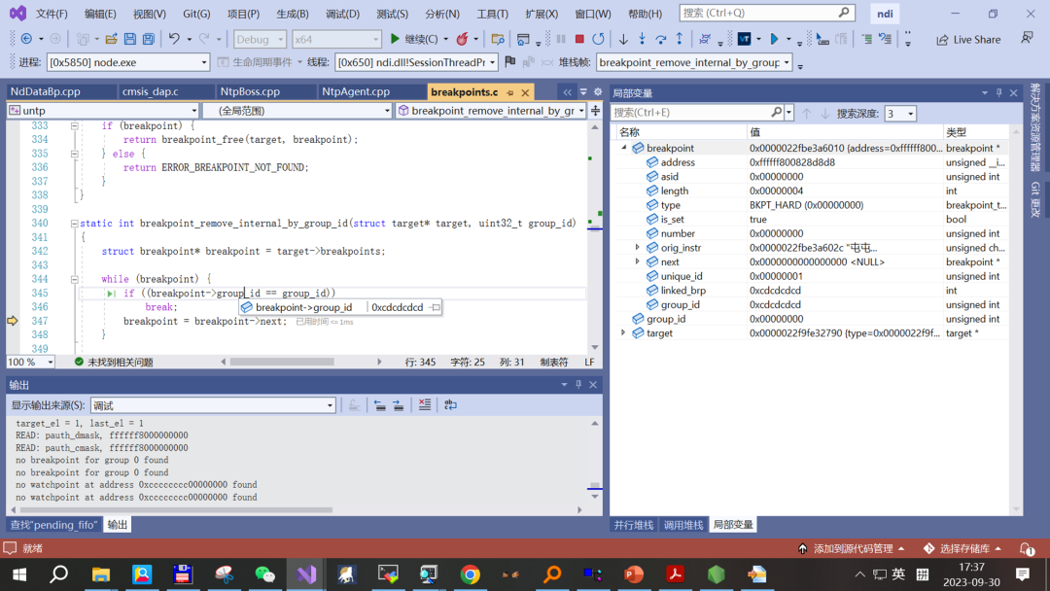1050x591 pixels.
Task: Click the Output panel horizontal scrollbar
Action: coord(177,510)
